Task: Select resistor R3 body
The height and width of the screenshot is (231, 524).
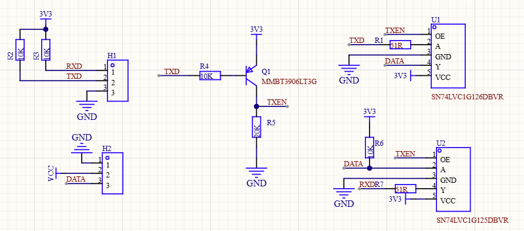Action: (46, 50)
